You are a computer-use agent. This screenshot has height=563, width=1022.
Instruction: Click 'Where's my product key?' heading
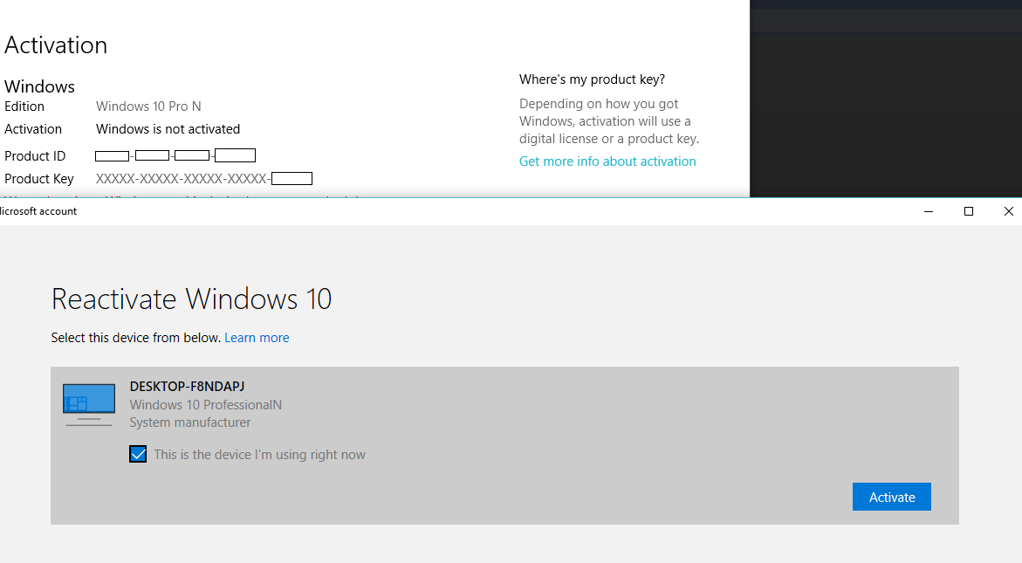click(x=592, y=79)
